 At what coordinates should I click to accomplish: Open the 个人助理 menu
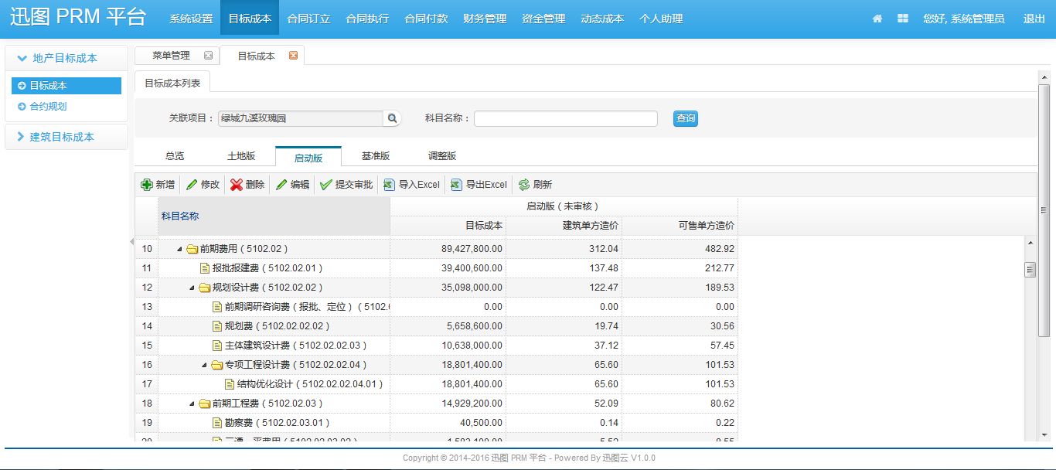pos(661,19)
